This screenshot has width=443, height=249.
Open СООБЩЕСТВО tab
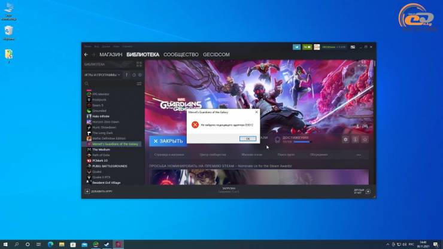(x=181, y=54)
